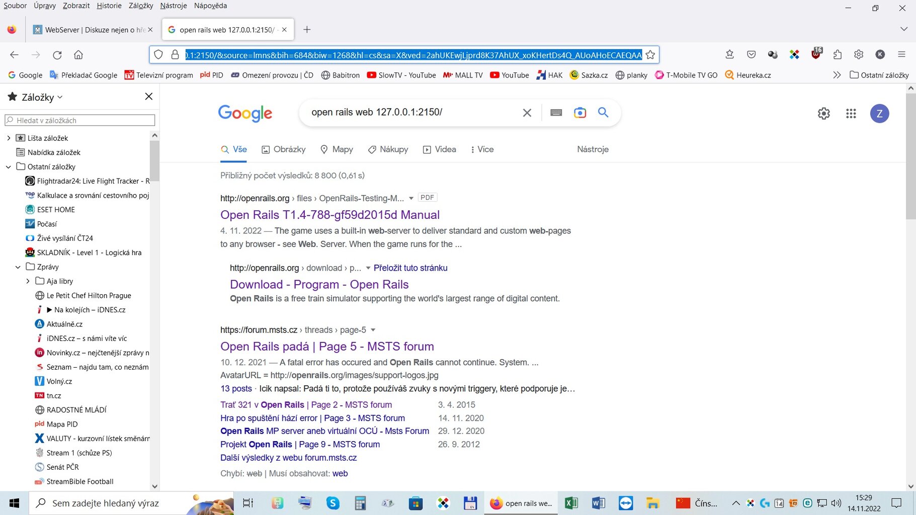916x515 pixels.
Task: Open Open Rails padá Page 5 result
Action: pyautogui.click(x=327, y=347)
